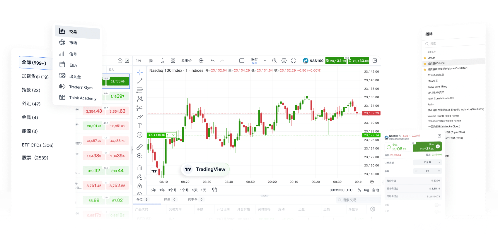Expand the save layout dropdown arrow
498x234 pixels.
(265, 61)
